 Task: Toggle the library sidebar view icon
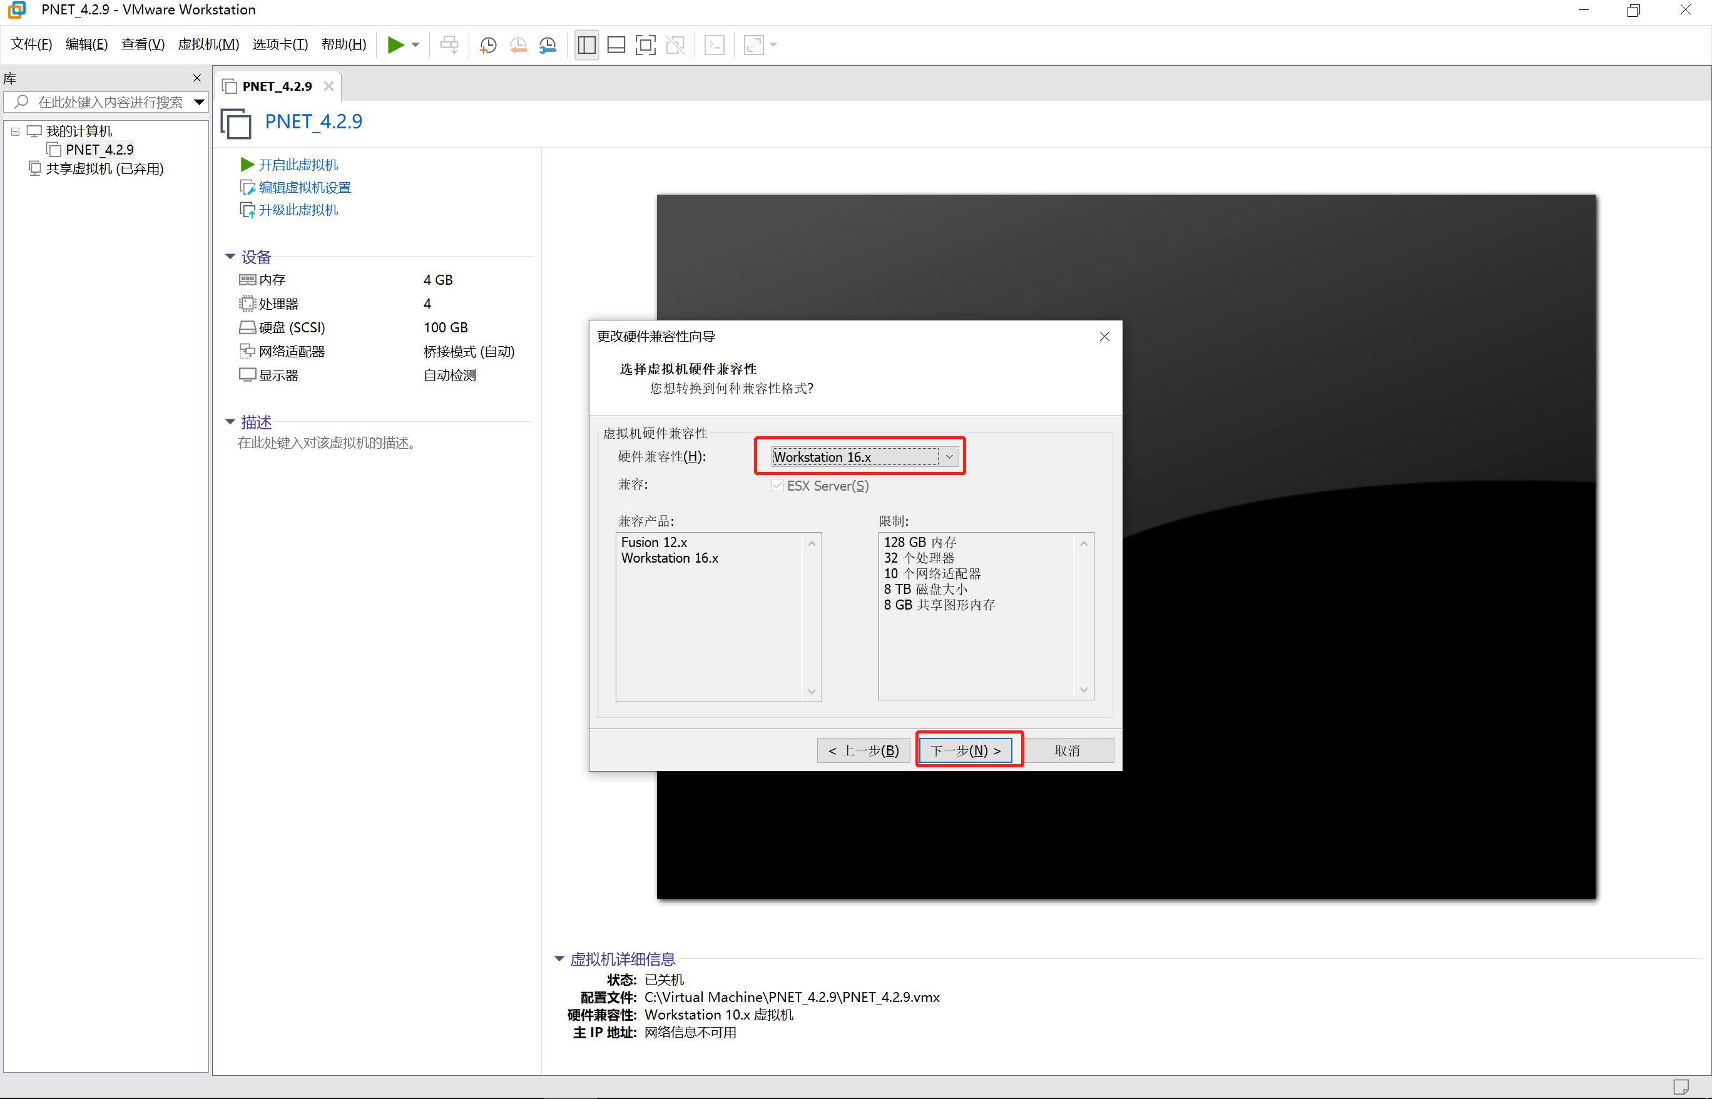coord(586,45)
